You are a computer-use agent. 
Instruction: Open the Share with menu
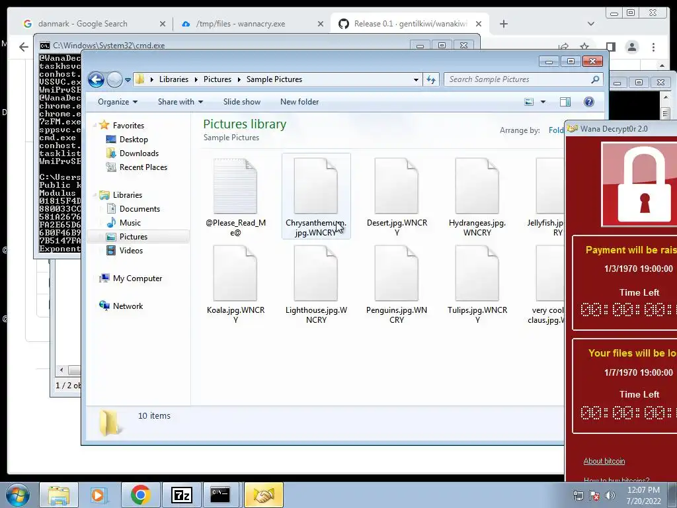click(180, 102)
